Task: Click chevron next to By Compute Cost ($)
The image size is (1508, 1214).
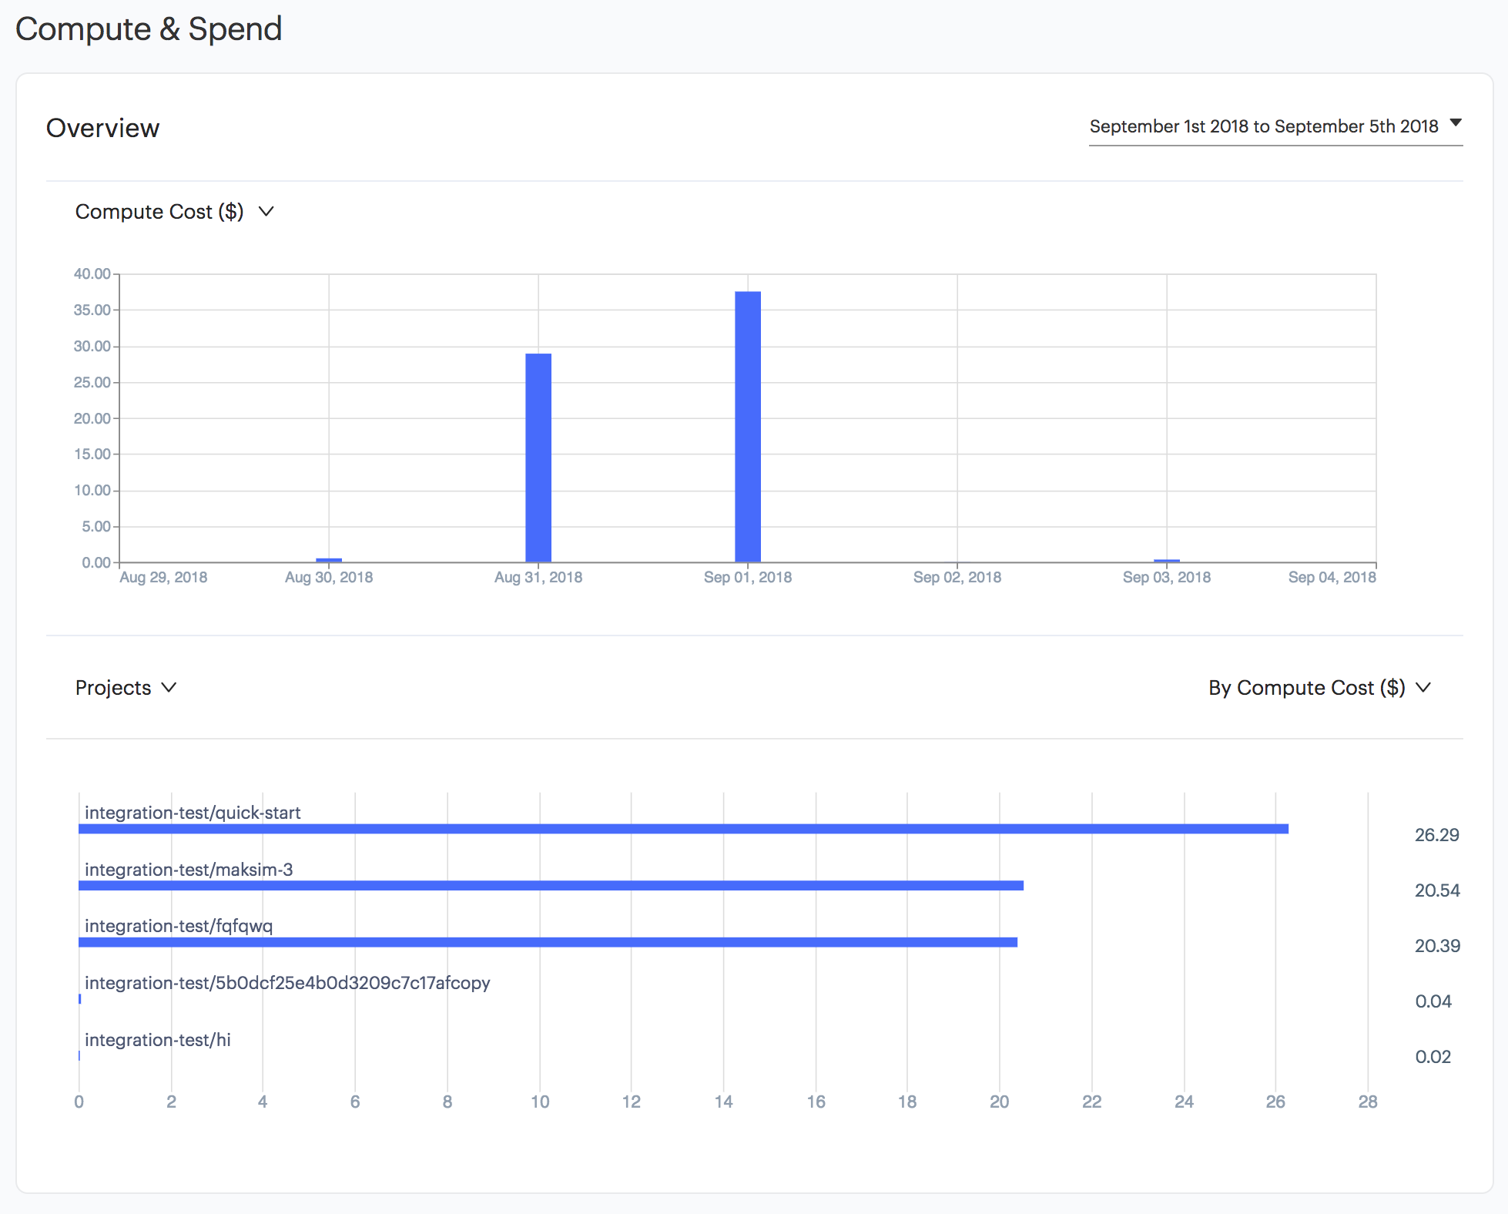Action: pyautogui.click(x=1423, y=687)
